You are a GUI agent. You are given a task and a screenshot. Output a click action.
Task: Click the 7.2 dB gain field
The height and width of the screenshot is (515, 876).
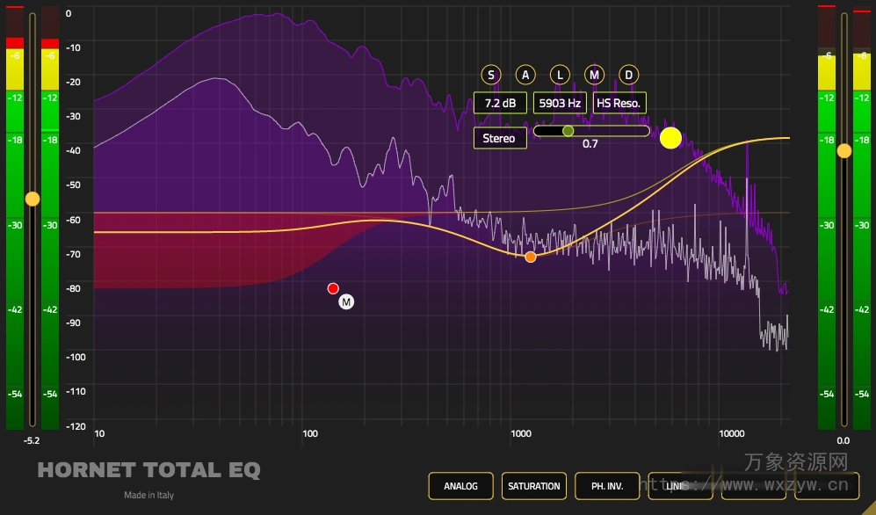tap(499, 103)
